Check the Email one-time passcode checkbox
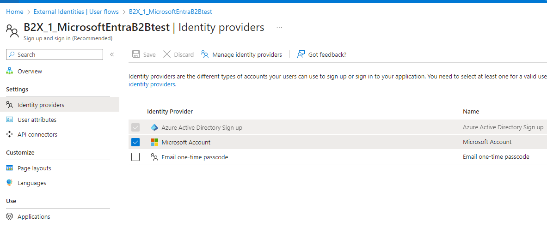 (x=135, y=157)
